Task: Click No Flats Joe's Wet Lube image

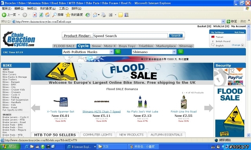Action: [x=142, y=102]
